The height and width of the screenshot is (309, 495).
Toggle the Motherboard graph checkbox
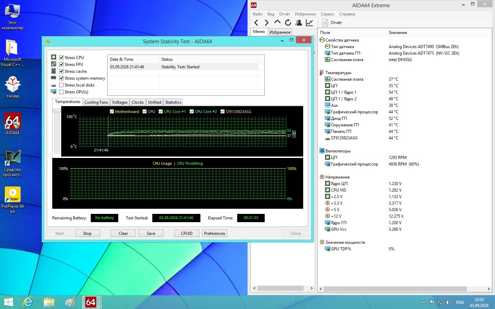coord(112,112)
